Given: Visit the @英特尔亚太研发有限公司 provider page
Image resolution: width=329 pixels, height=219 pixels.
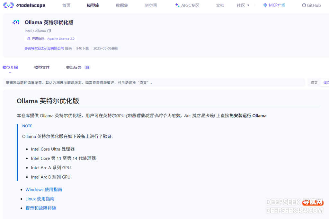Looking at the screenshot, I should pos(45,48).
